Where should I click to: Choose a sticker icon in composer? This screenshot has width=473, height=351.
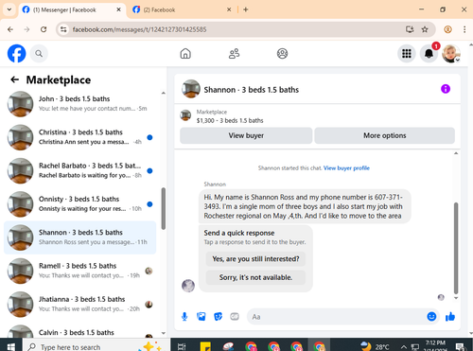[x=218, y=316]
